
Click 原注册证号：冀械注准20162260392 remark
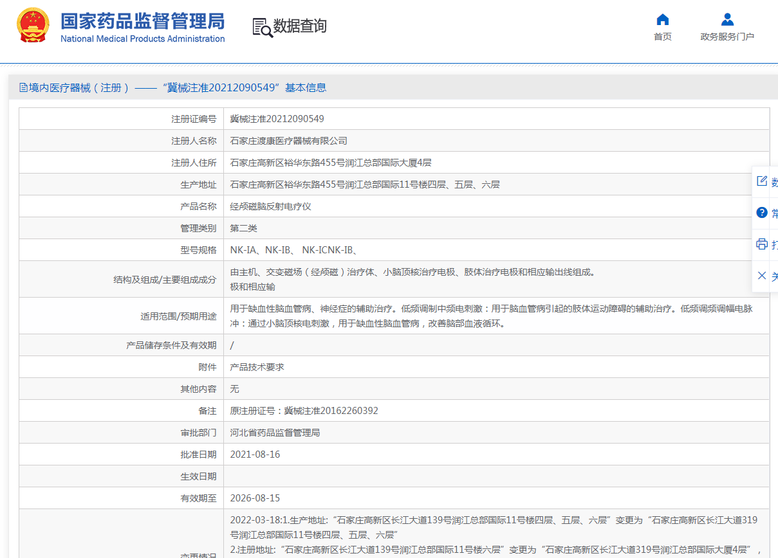tap(304, 411)
